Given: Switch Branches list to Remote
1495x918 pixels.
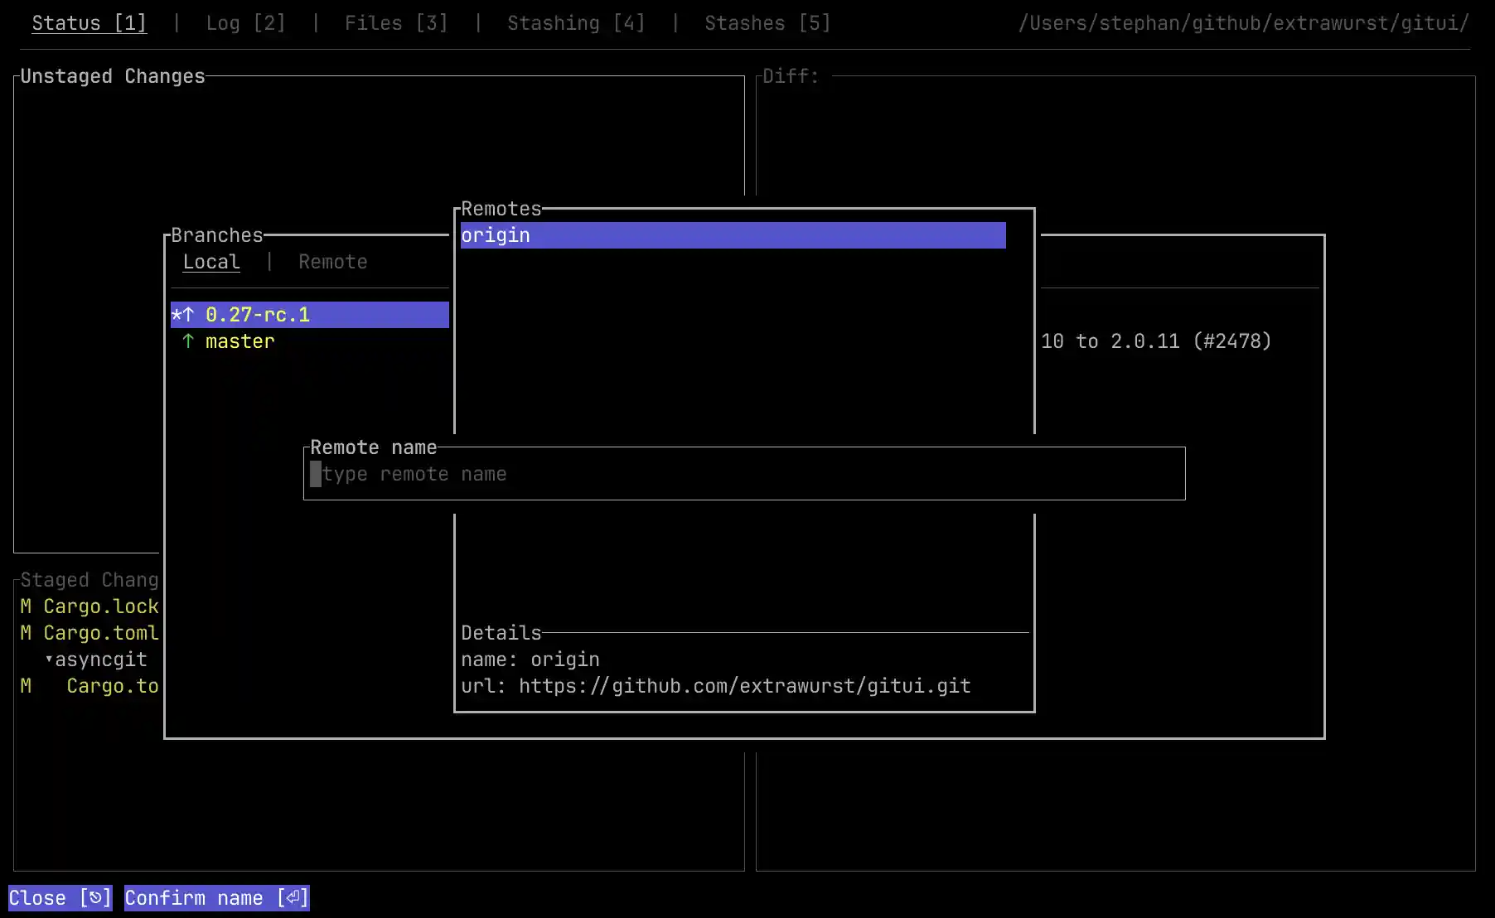Looking at the screenshot, I should [x=332, y=262].
